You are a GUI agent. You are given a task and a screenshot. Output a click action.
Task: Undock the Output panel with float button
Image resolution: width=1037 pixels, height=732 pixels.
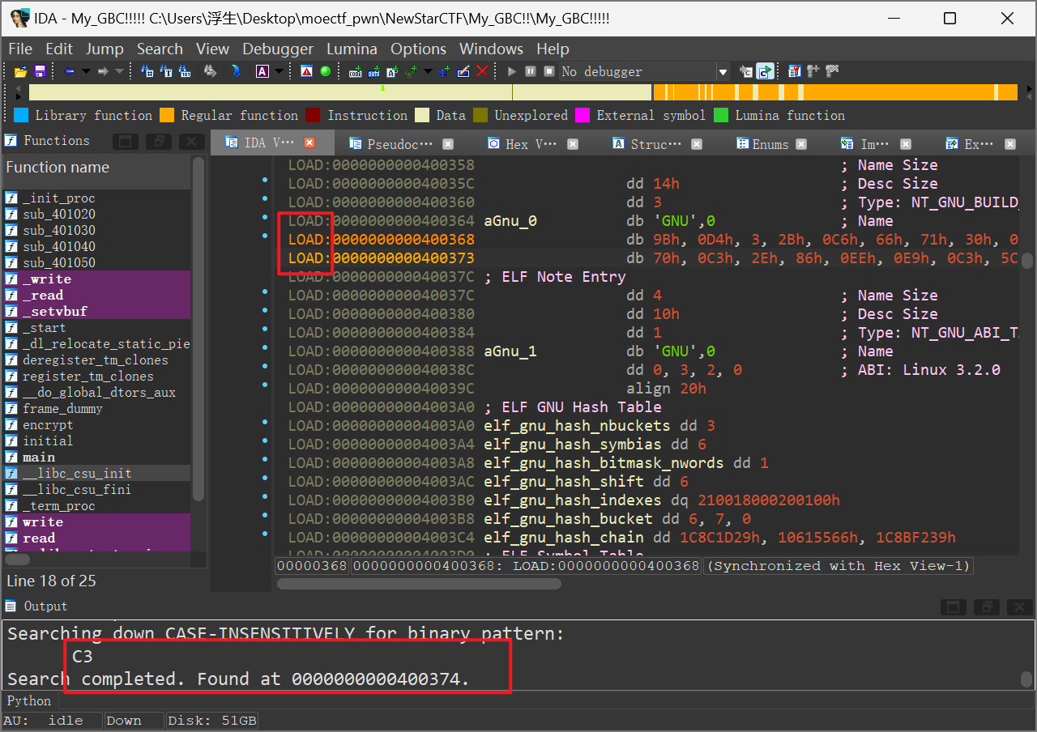coord(985,606)
